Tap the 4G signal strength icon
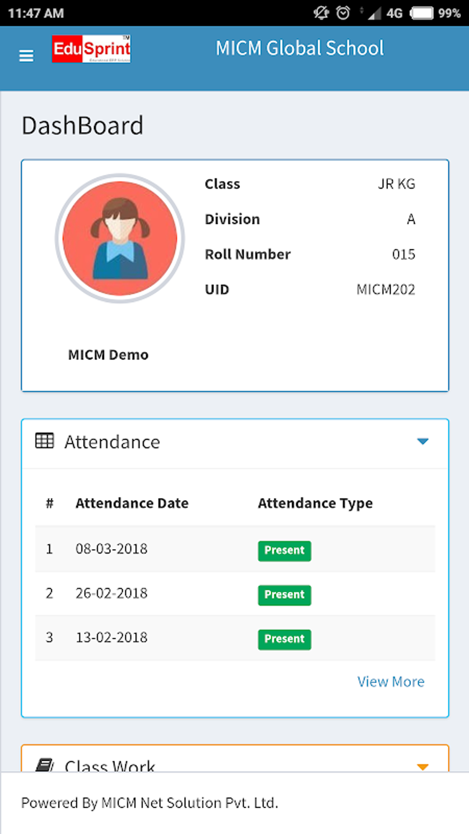469x834 pixels. 384,13
